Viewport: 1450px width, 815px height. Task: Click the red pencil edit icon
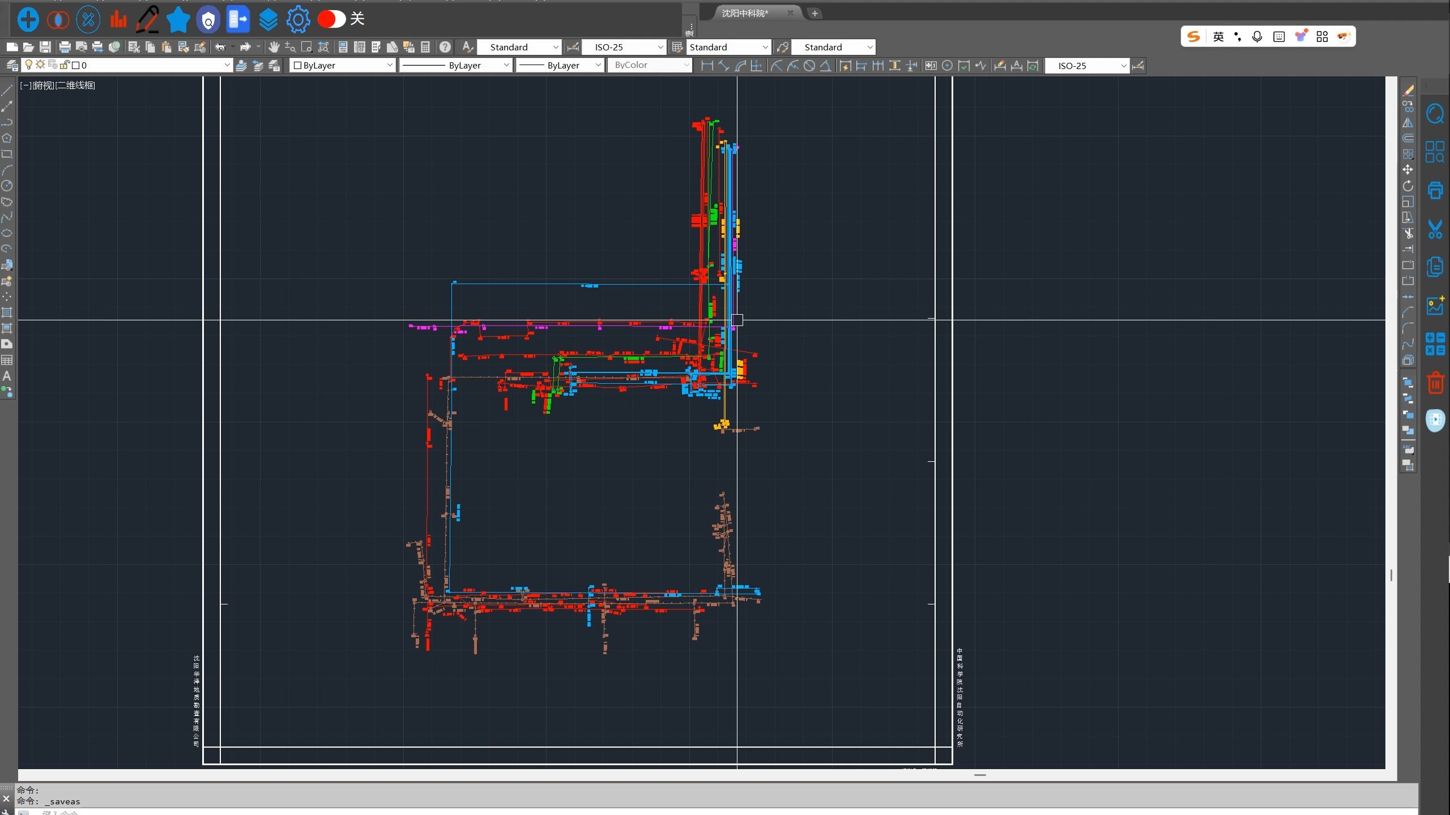148,19
